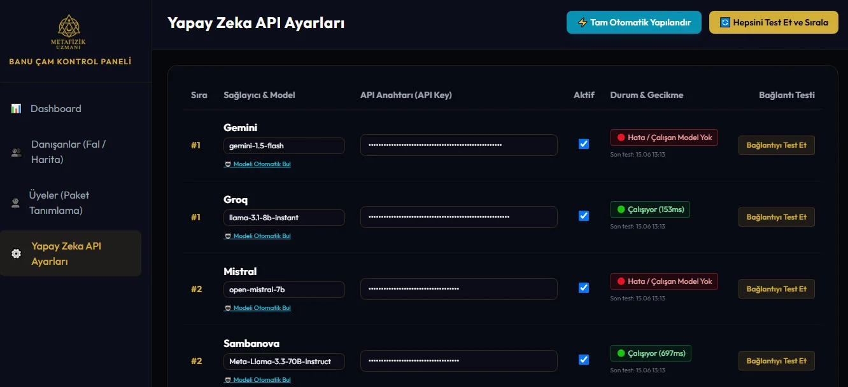Image resolution: width=848 pixels, height=387 pixels.
Task: Edit the llama-3.1-8b-instant model field
Action: click(284, 218)
